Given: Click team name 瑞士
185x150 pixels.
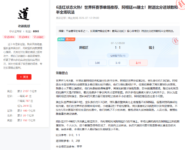Looking at the screenshot, I should pyautogui.click(x=152, y=48).
